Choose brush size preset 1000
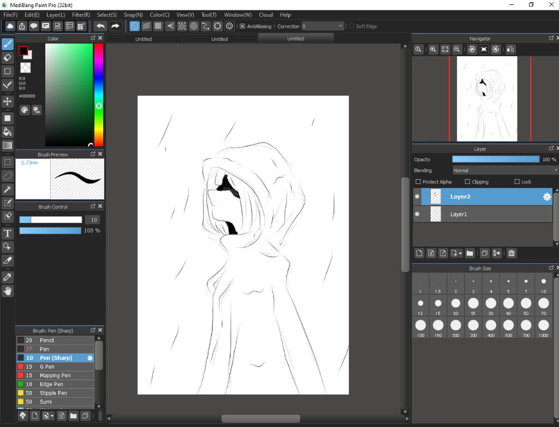The width and height of the screenshot is (559, 427). click(x=543, y=328)
